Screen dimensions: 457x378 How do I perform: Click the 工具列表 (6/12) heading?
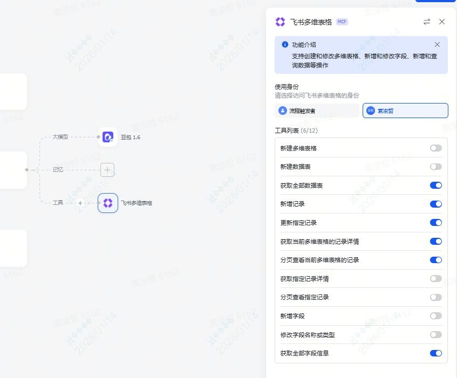pos(296,130)
